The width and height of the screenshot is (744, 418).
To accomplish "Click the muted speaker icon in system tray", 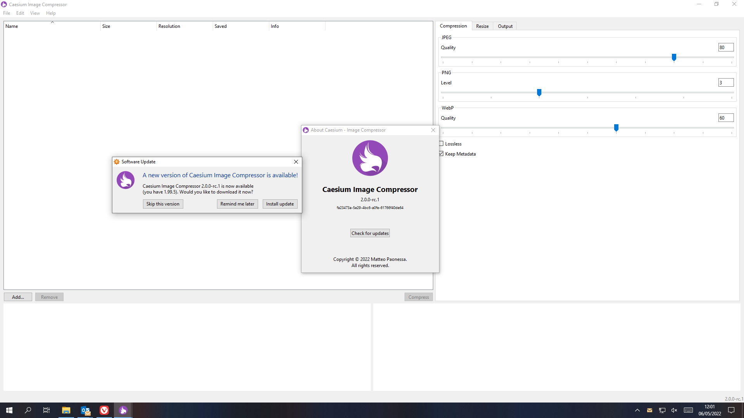I will [674, 410].
